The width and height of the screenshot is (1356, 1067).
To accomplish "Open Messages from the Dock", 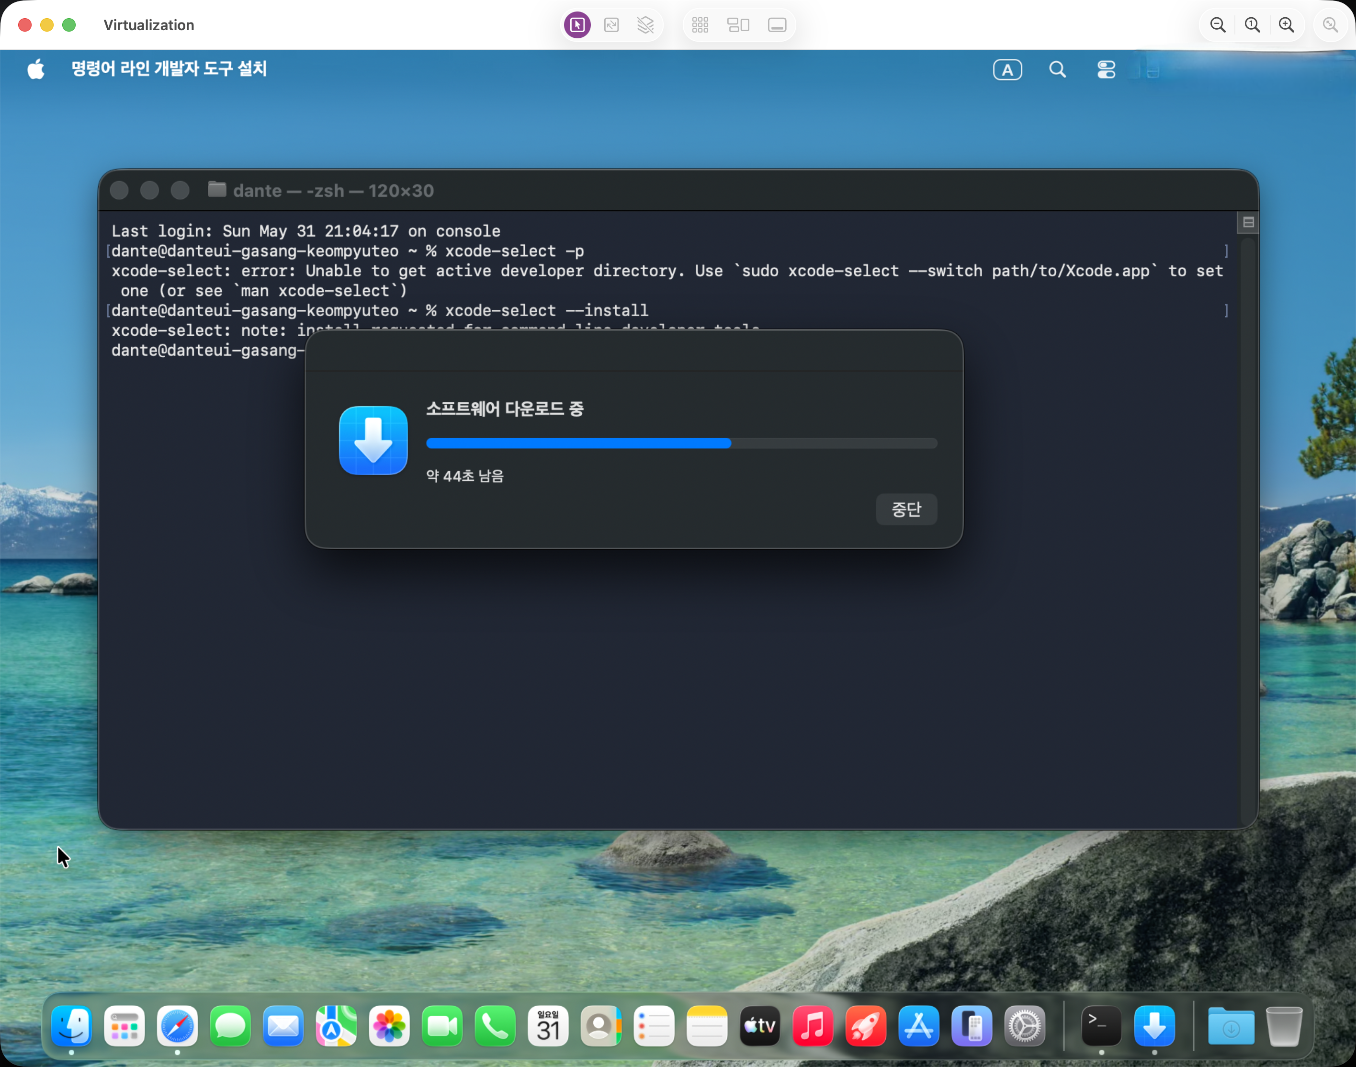I will pyautogui.click(x=230, y=1026).
